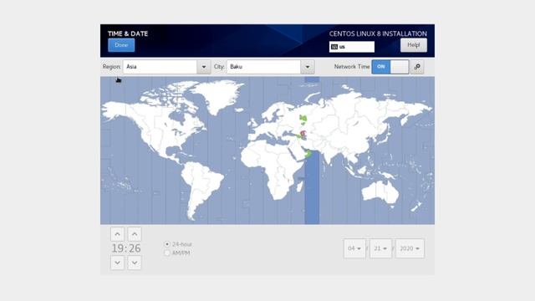This screenshot has height=301, width=535.
Task: Open the year dropdown showing 2020
Action: click(x=410, y=248)
